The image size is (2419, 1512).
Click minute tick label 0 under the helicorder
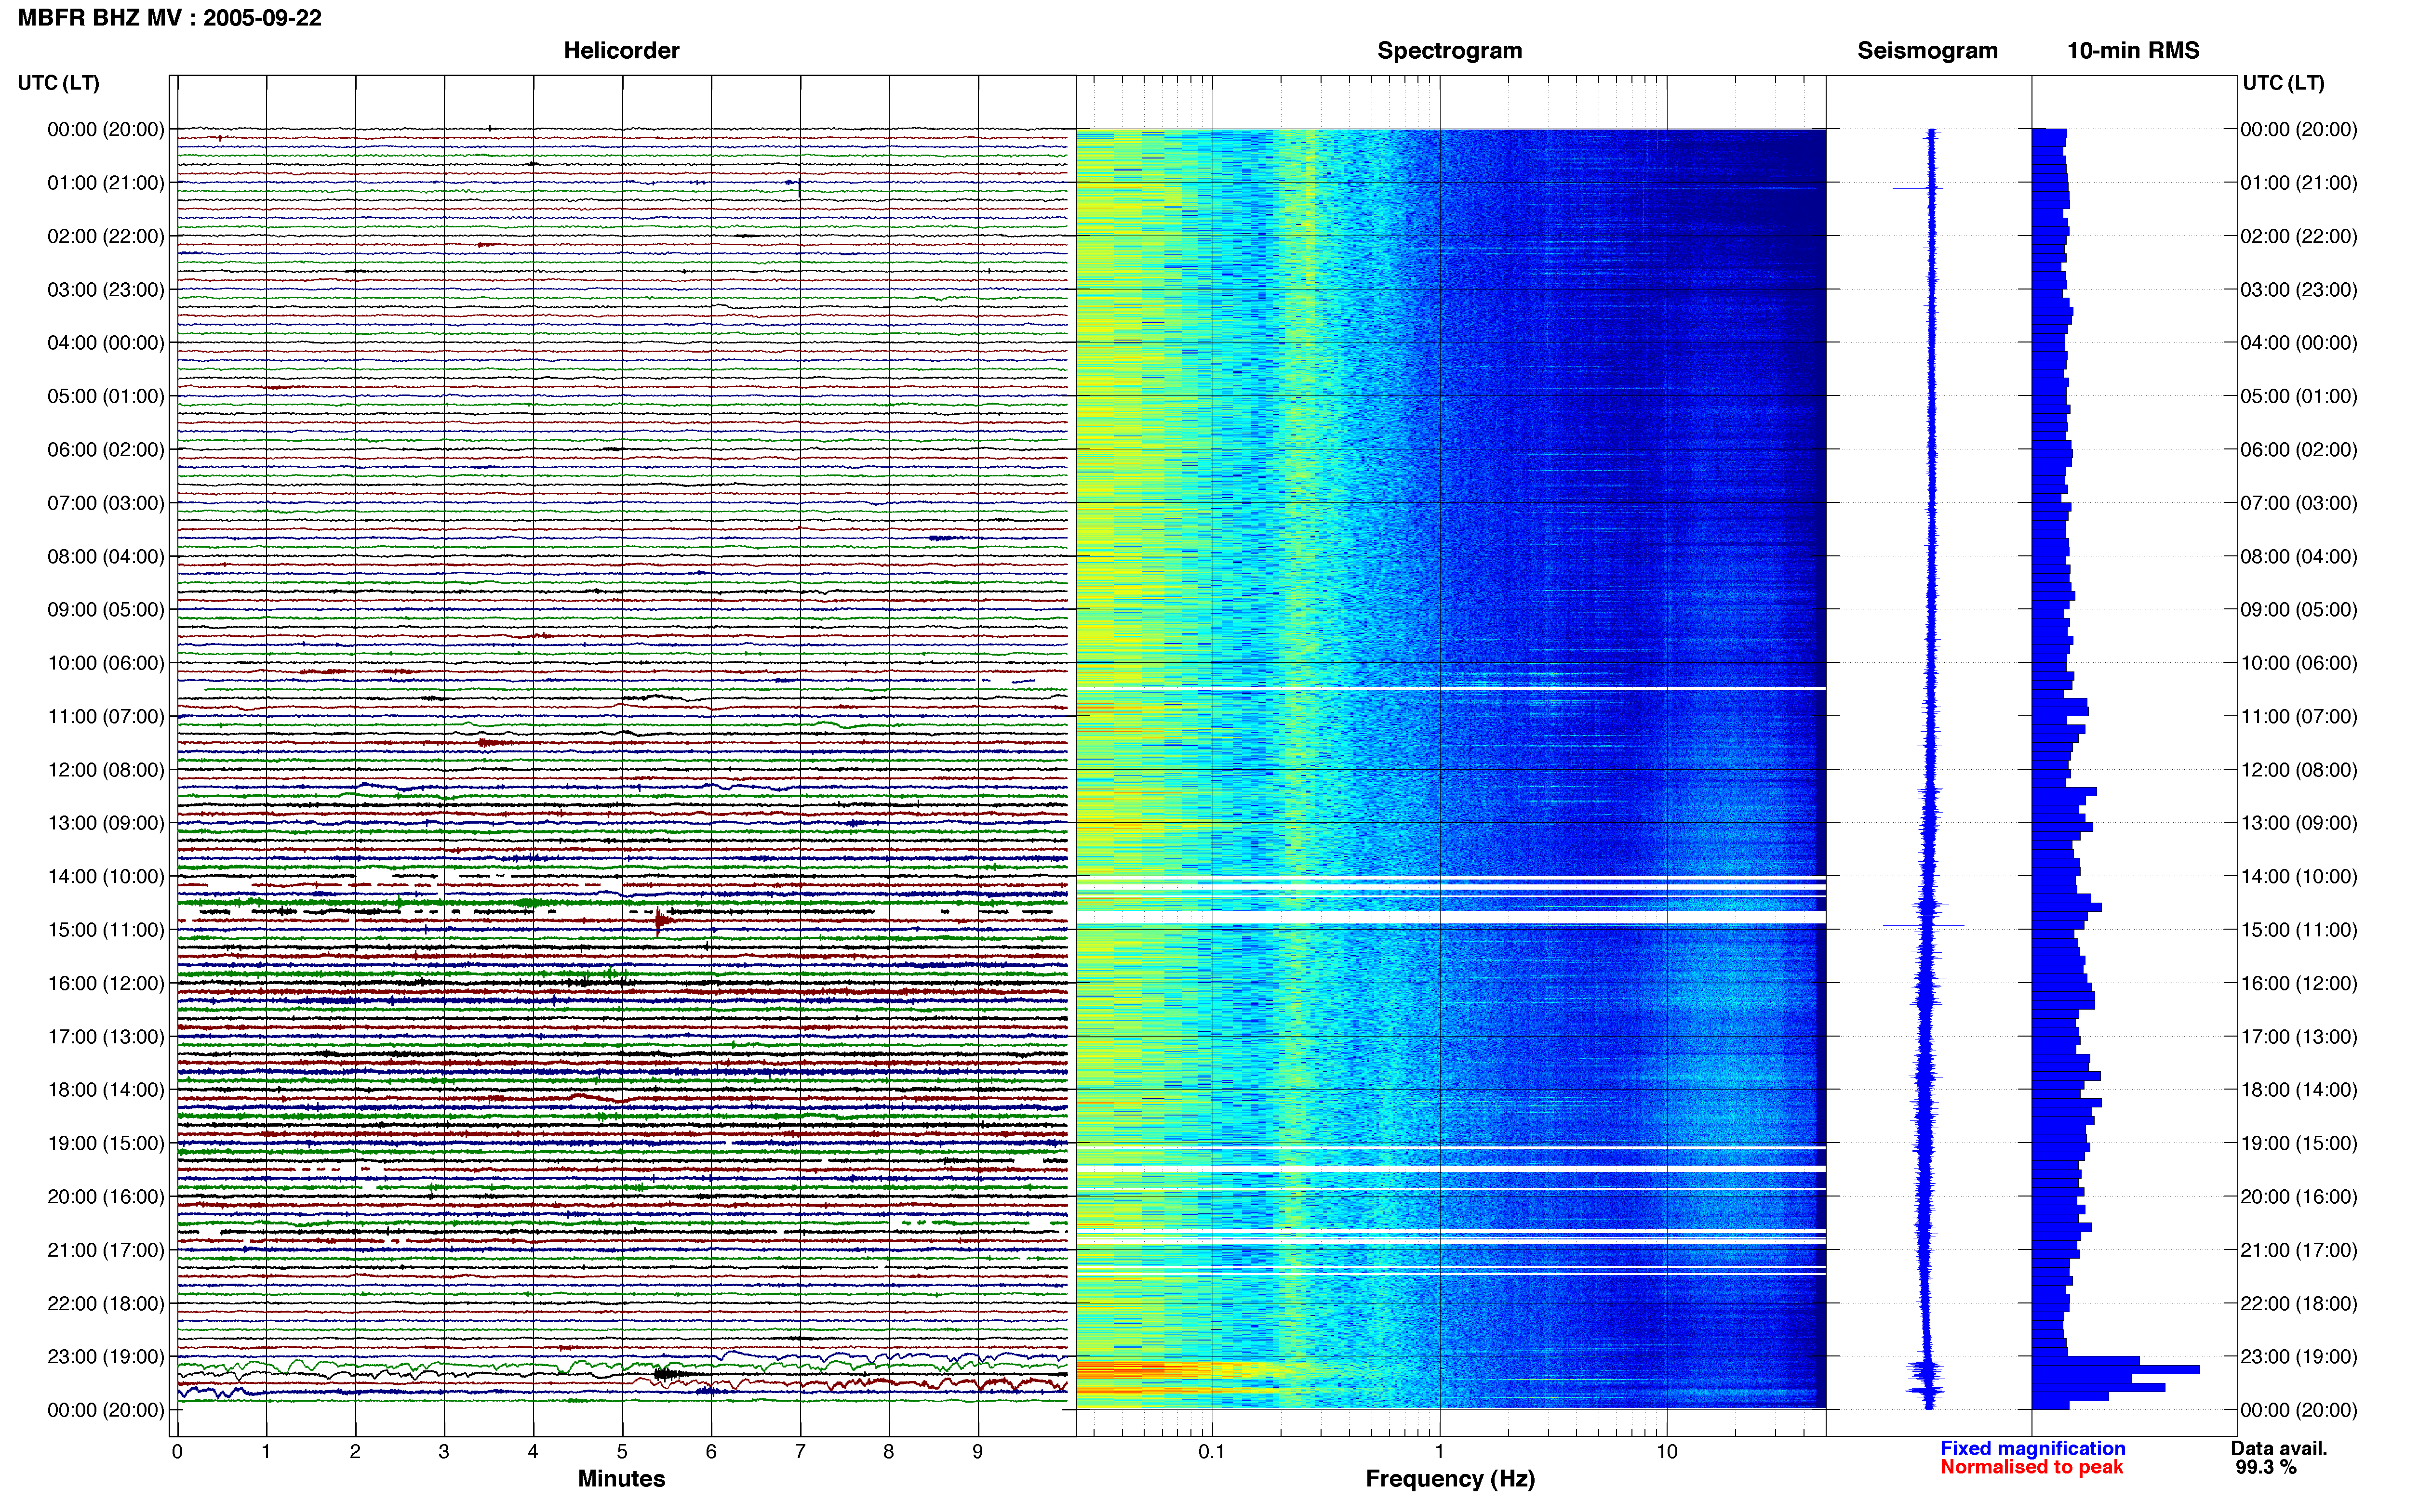tap(177, 1451)
